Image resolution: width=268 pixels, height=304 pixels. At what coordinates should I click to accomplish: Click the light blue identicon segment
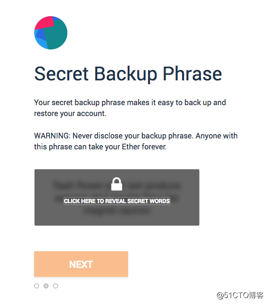[41, 43]
